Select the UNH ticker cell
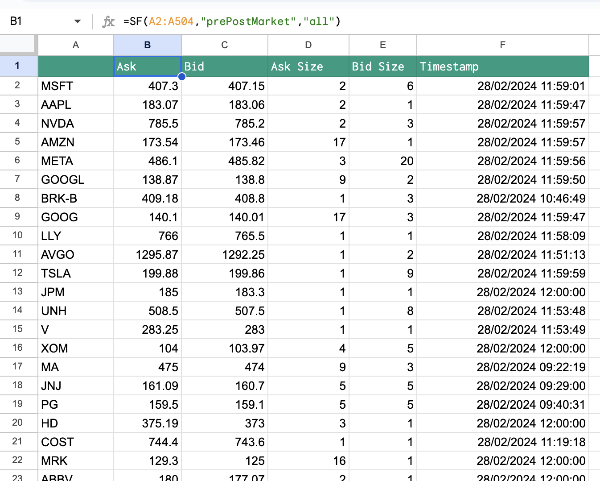 (x=76, y=311)
